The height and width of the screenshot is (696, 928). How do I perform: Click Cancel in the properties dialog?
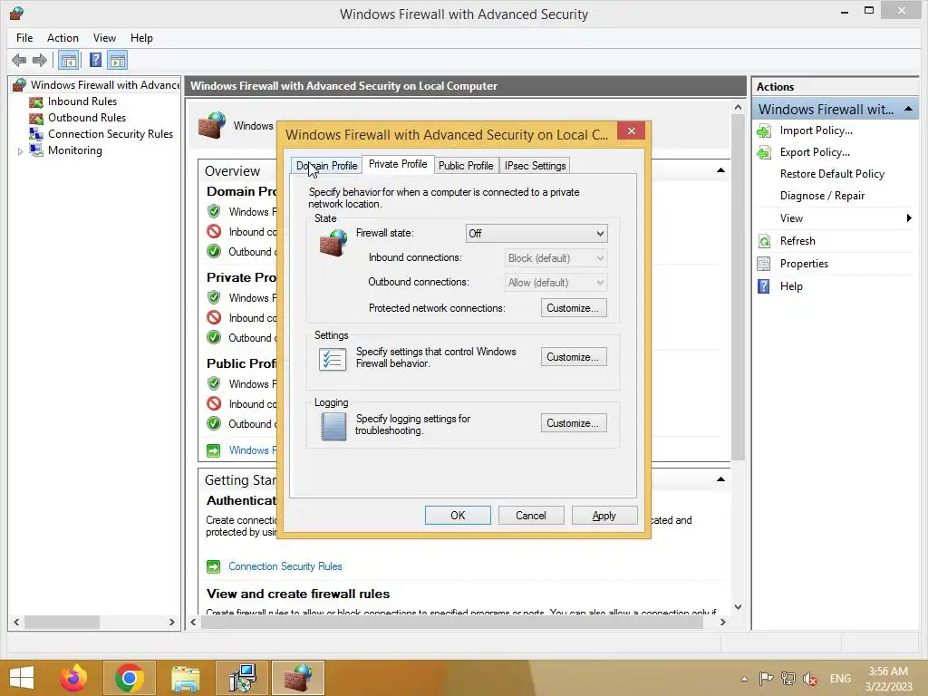tap(531, 516)
